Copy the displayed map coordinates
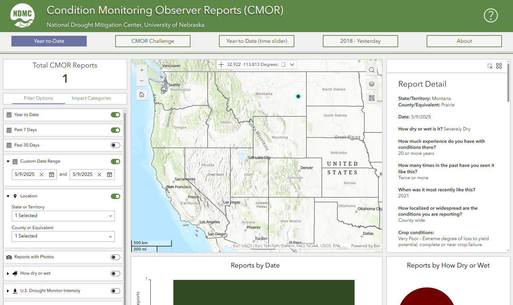 coord(284,65)
